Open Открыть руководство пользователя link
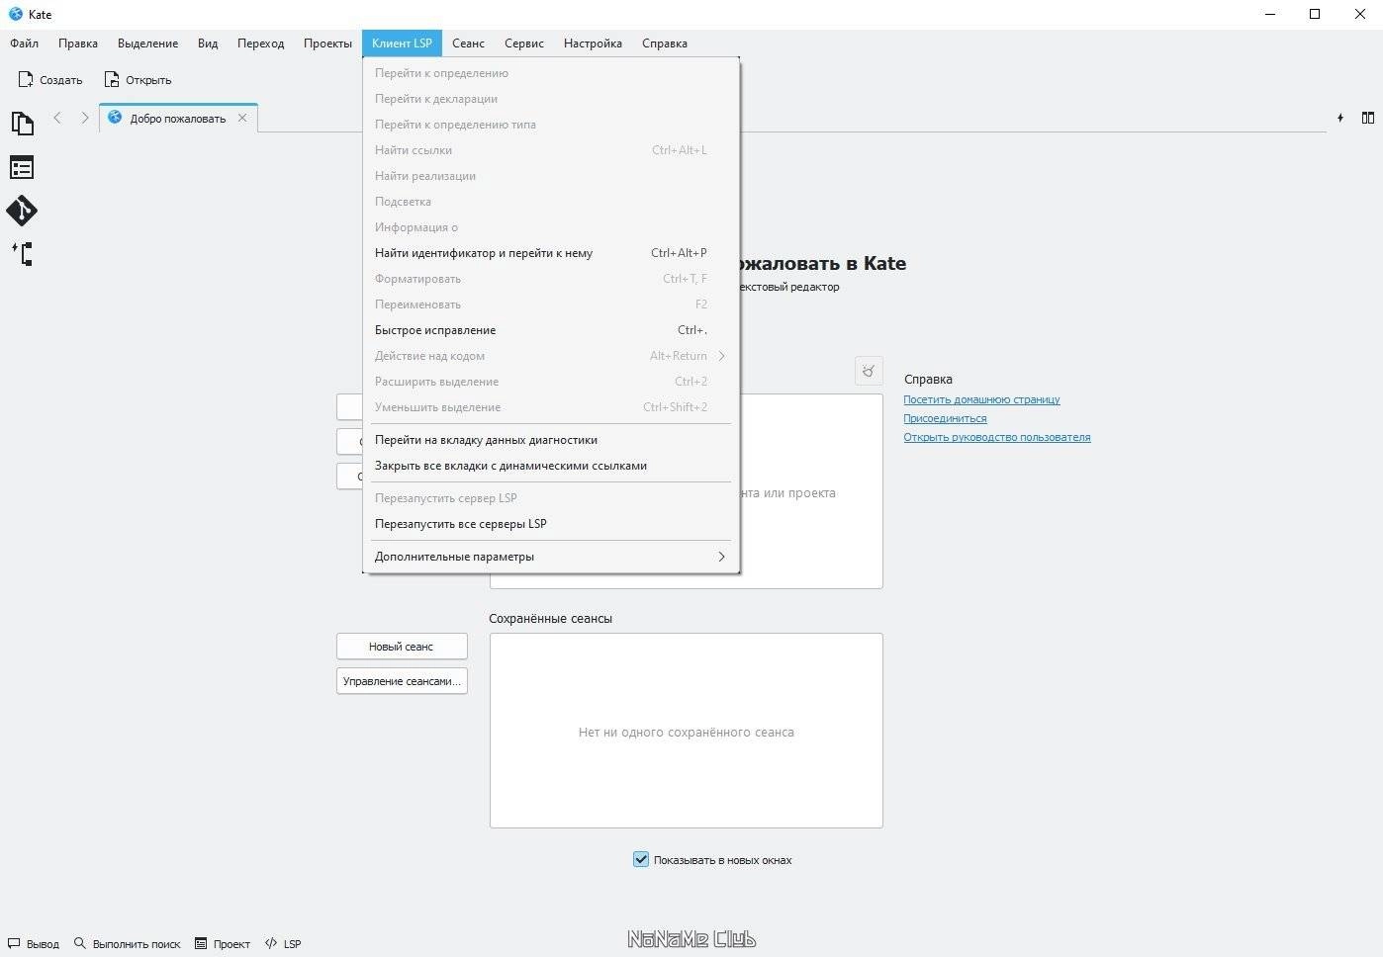 997,437
